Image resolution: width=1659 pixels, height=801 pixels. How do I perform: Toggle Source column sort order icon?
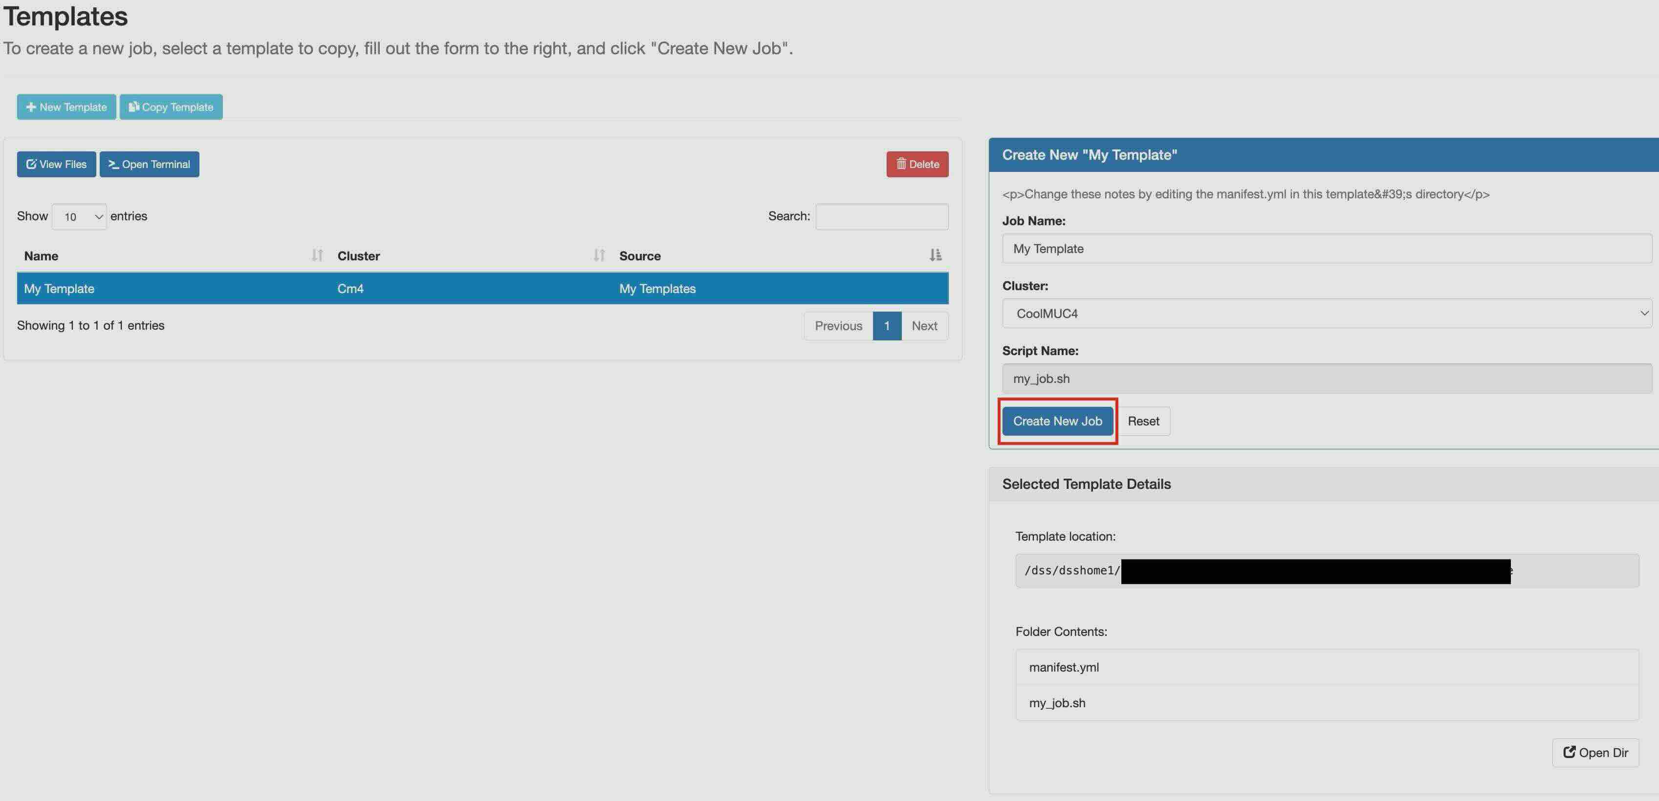[x=935, y=255]
